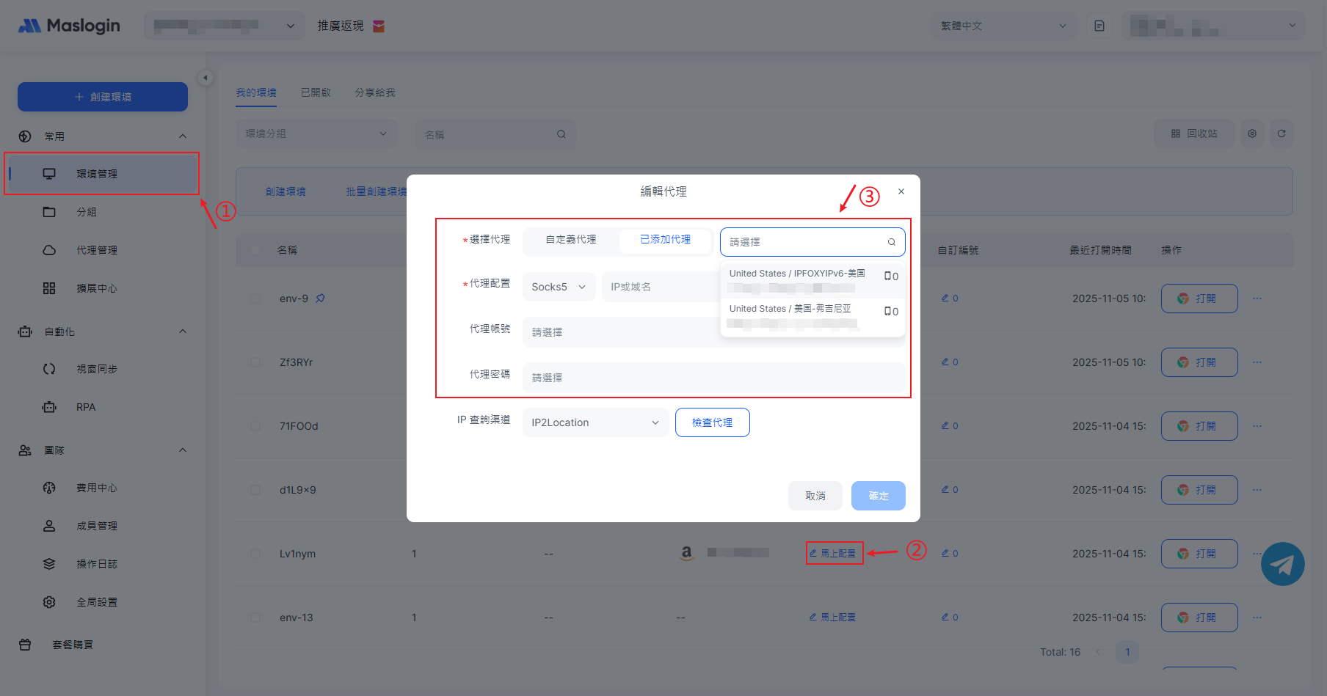The width and height of the screenshot is (1327, 696).
Task: Click the more options icon for env-9
Action: (x=1257, y=298)
